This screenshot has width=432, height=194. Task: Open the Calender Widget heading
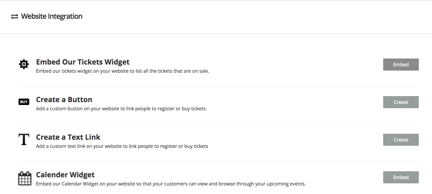tap(65, 175)
